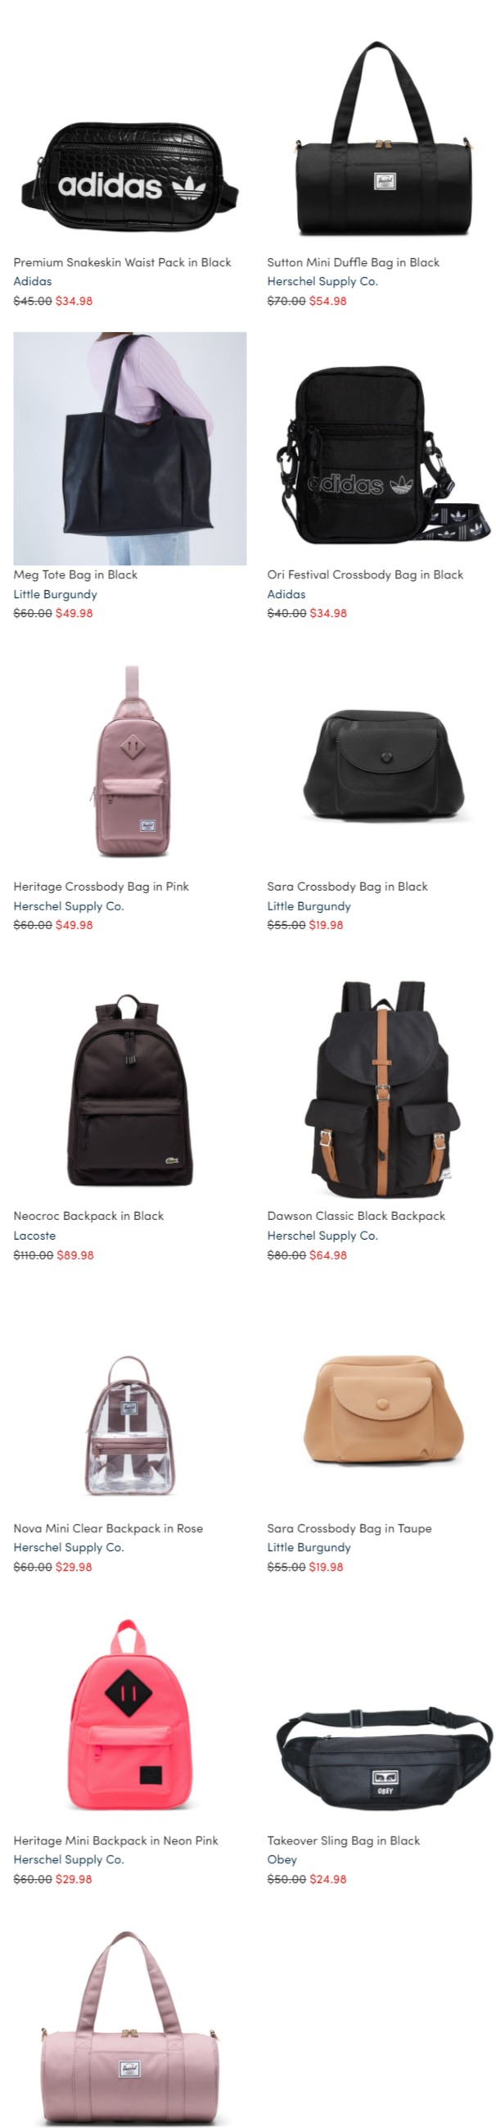Screen dimensions: 496x2128
Task: Open the Meg Tote Bag model photo
Action: tap(129, 448)
